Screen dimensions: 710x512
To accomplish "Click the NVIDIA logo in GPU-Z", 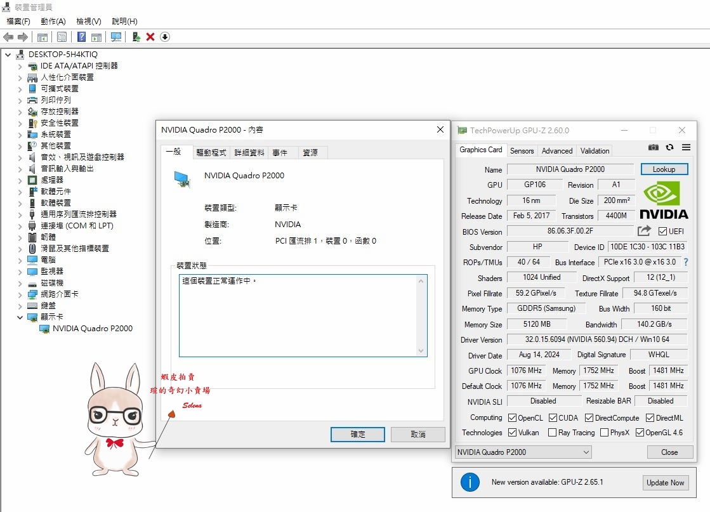I will [664, 200].
